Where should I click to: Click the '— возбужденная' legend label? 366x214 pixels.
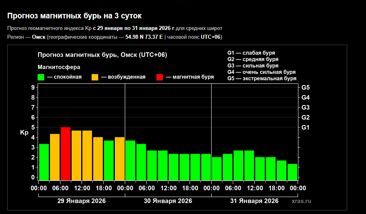123,77
